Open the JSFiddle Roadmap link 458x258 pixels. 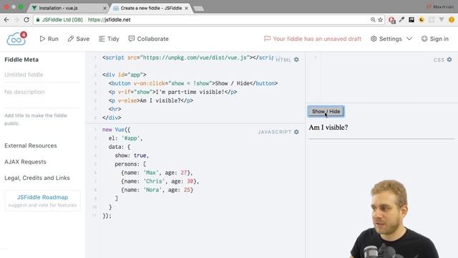click(x=42, y=197)
